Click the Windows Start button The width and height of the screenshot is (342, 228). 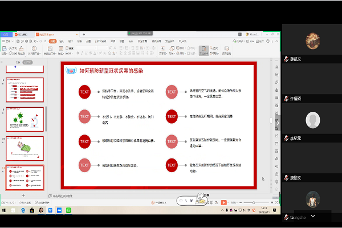[3, 210]
